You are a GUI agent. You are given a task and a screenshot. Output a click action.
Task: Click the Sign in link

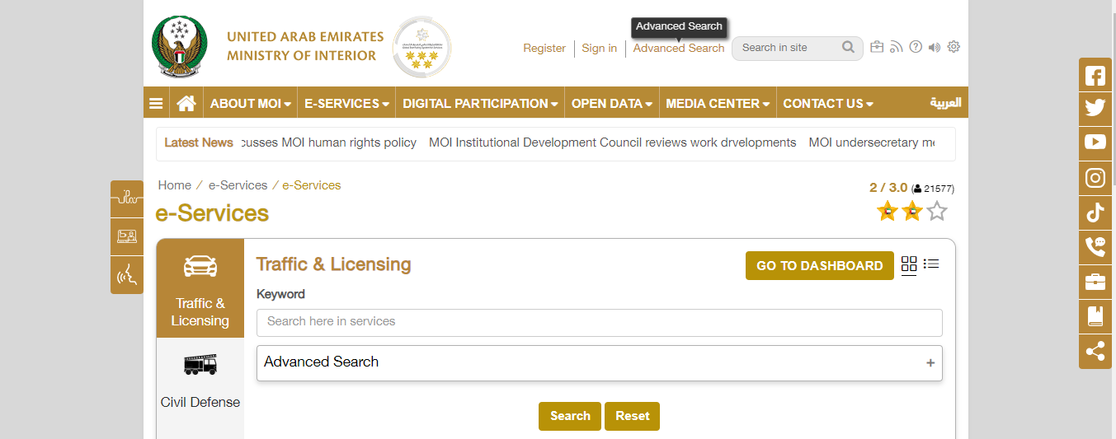599,48
